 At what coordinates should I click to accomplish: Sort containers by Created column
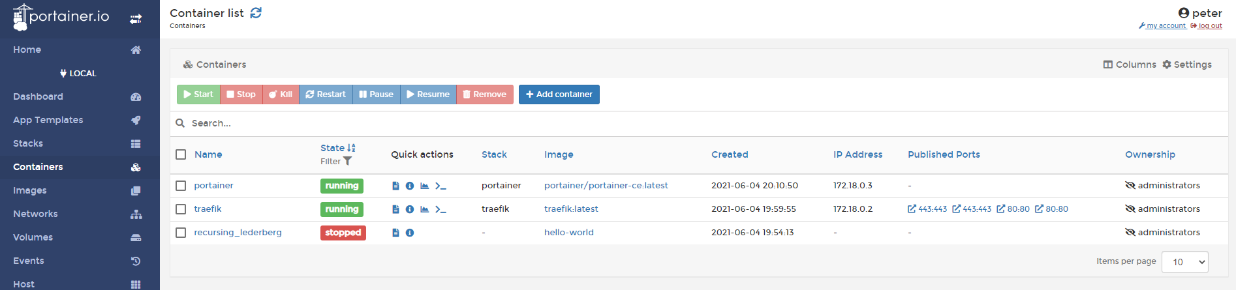click(730, 154)
